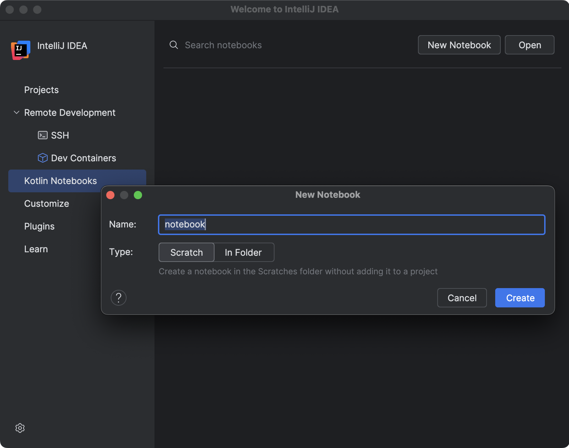Click the Open button
This screenshot has width=569, height=448.
coord(529,45)
